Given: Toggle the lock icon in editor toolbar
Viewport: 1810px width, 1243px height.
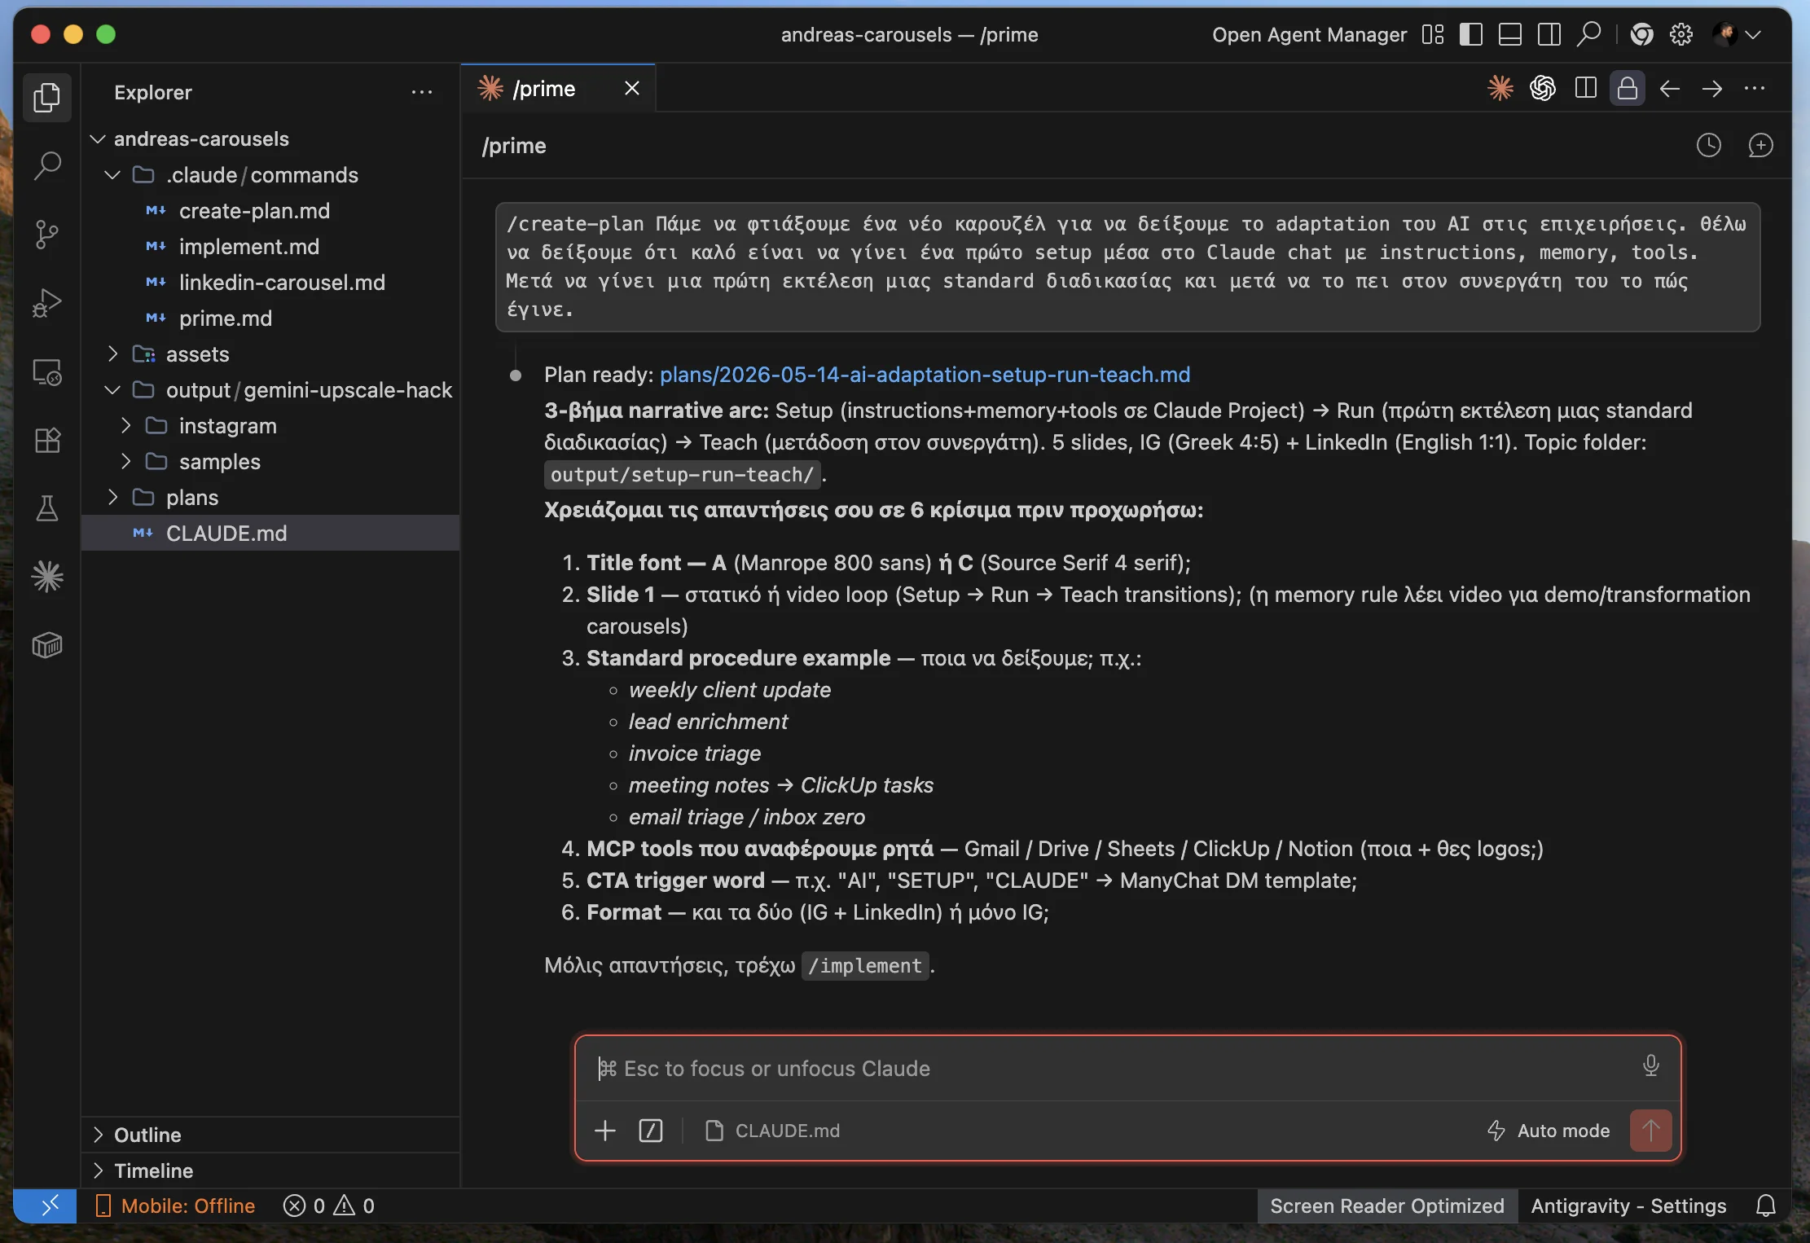Looking at the screenshot, I should point(1628,88).
